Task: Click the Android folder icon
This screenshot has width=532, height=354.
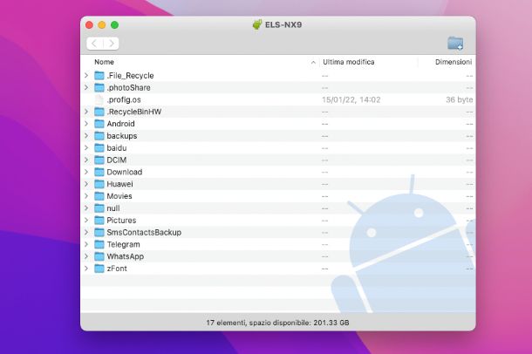Action: (x=99, y=124)
